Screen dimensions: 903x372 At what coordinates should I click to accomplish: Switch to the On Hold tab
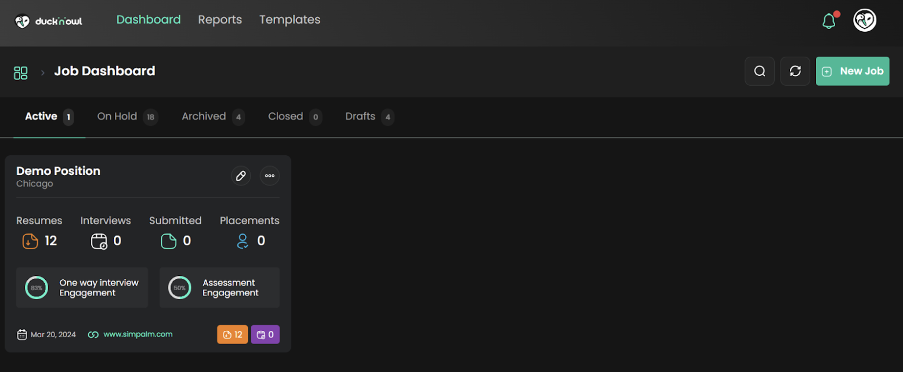pos(117,116)
